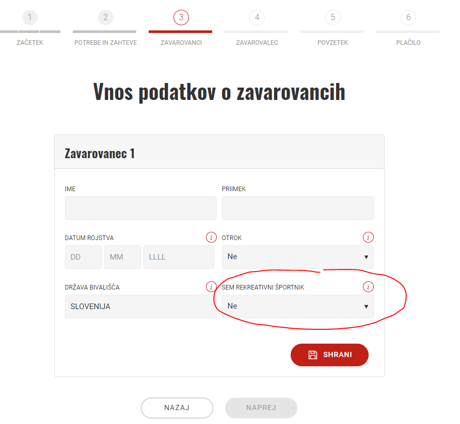Click the Nazaj button
The image size is (460, 424).
tap(177, 408)
